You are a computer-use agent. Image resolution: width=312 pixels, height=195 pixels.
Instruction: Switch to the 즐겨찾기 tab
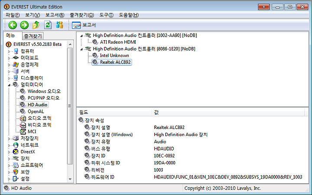tap(33, 36)
